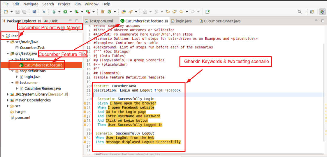This screenshot has width=327, height=157.
Task: Expand login.java in Package Explorer
Action: (x=17, y=77)
